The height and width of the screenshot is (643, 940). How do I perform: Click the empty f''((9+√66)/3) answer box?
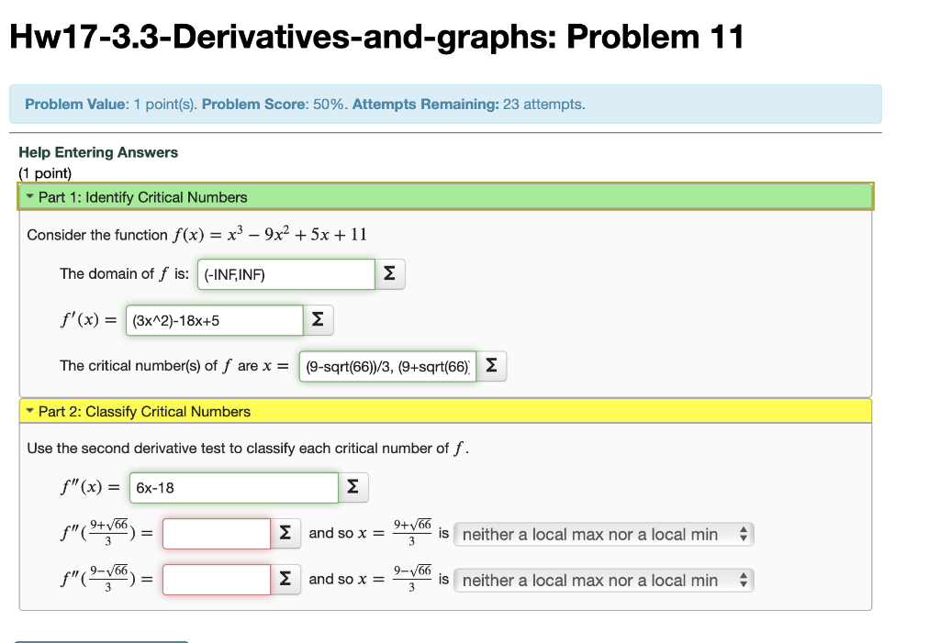click(216, 532)
